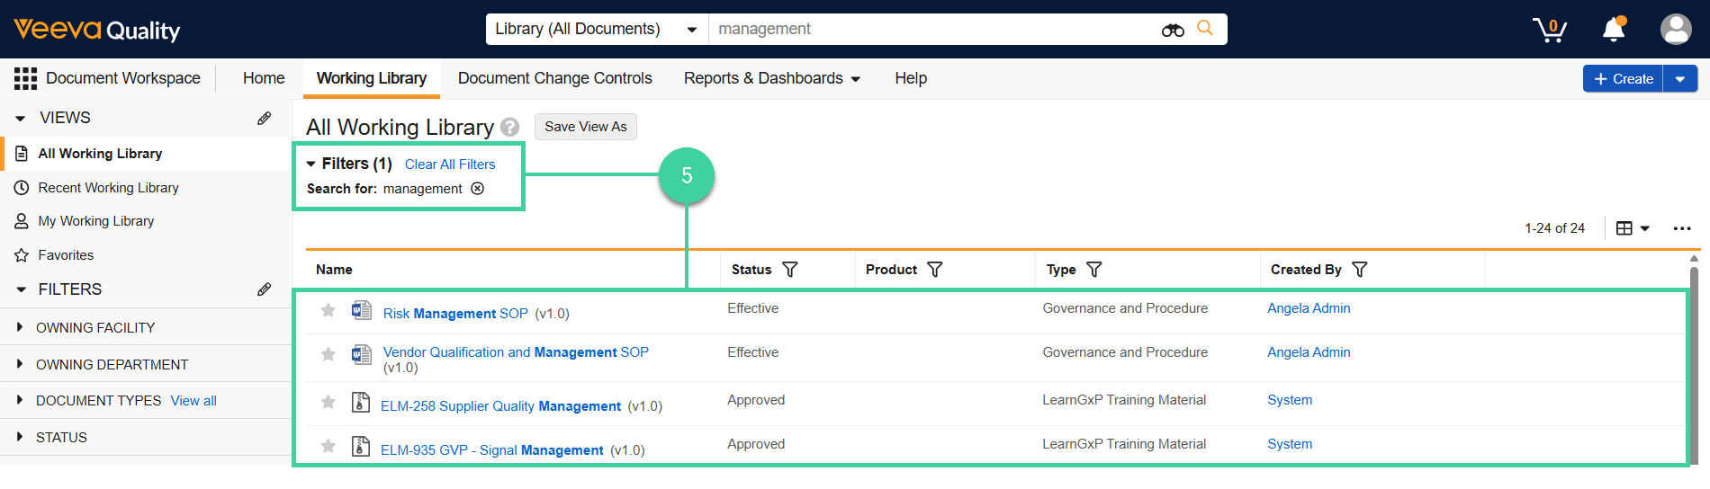This screenshot has width=1710, height=489.
Task: Open the Create button dropdown arrow
Action: click(1680, 79)
